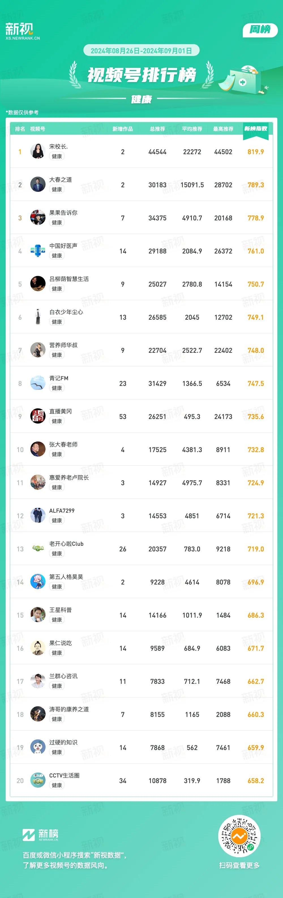The image size is (283, 898).
Task: Open the 大春之道 account name
Action: point(61,180)
